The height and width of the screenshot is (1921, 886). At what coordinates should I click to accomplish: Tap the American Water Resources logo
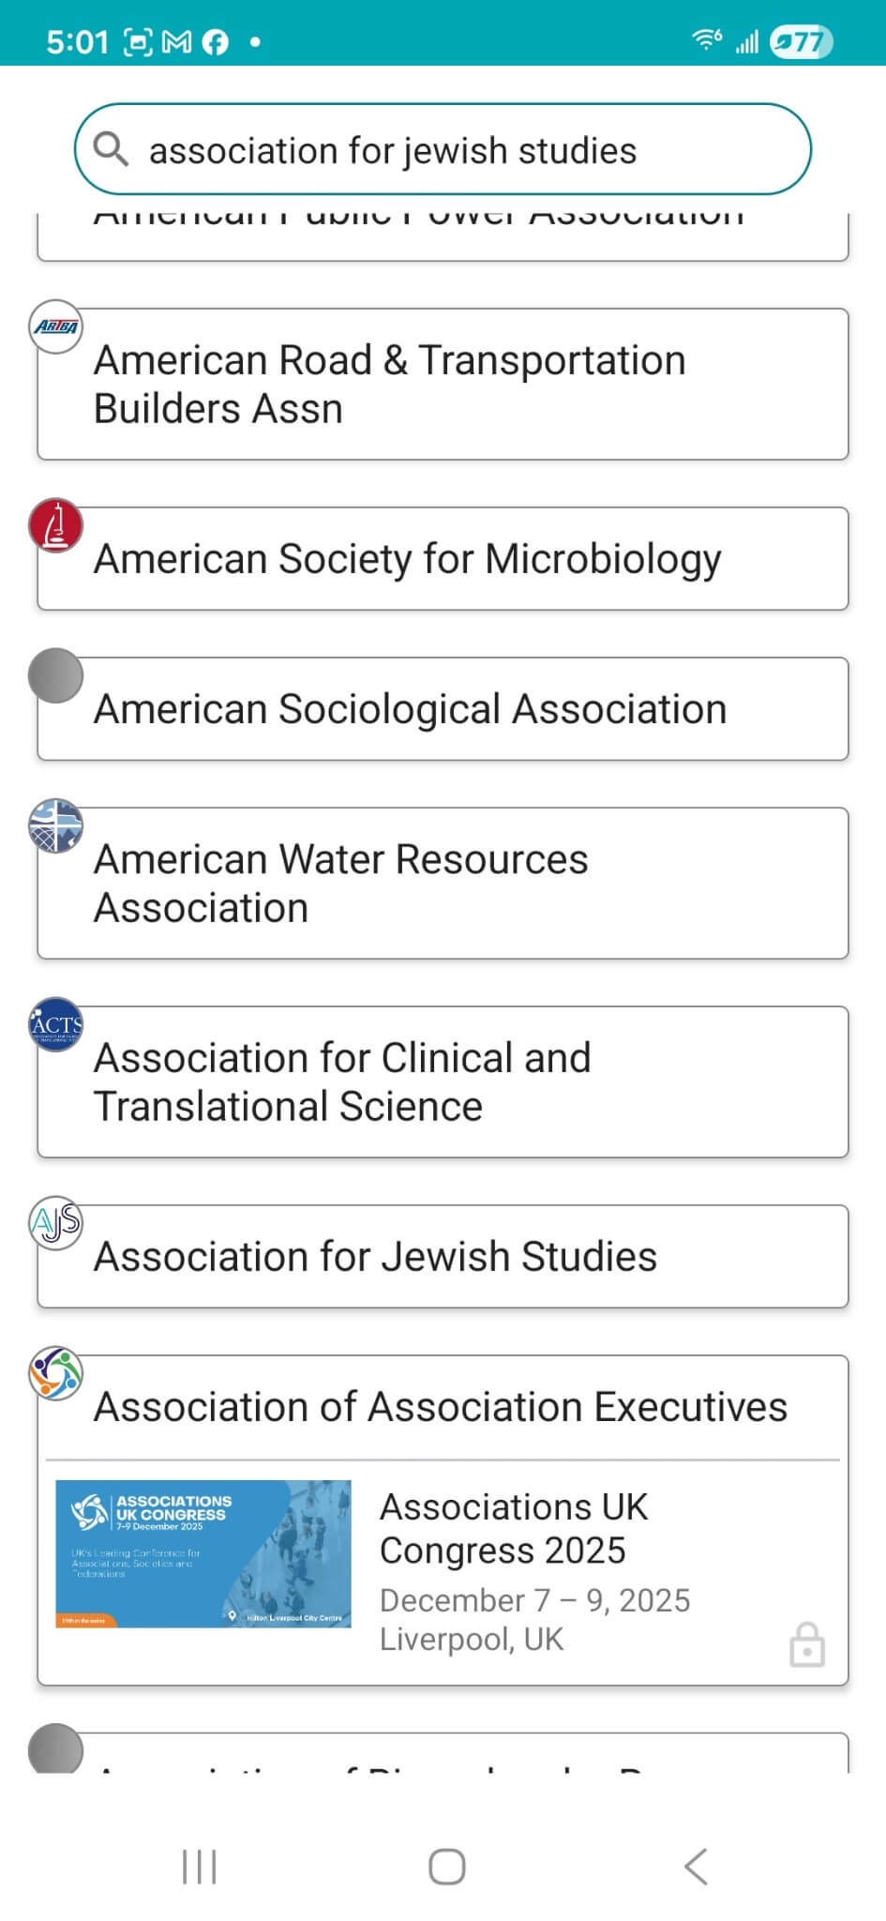point(56,826)
